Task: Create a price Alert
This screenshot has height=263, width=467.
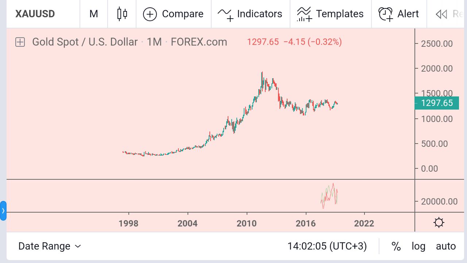Action: [x=399, y=14]
